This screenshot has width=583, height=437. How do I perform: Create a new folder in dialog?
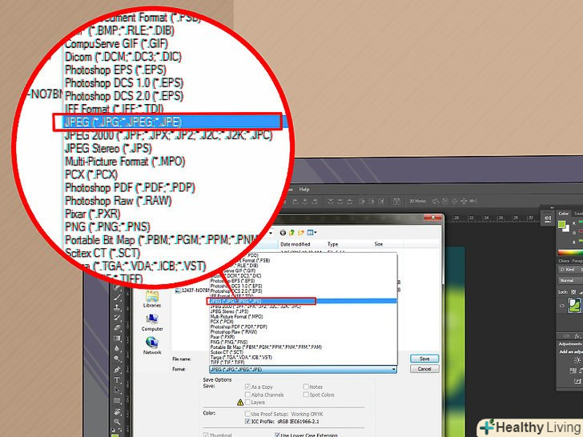click(x=301, y=233)
